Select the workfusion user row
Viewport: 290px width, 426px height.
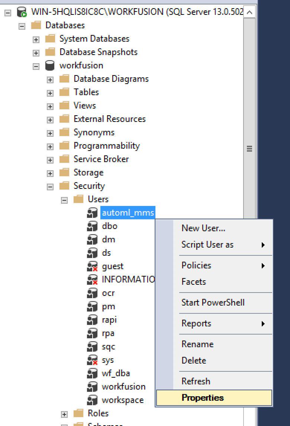pyautogui.click(x=124, y=387)
